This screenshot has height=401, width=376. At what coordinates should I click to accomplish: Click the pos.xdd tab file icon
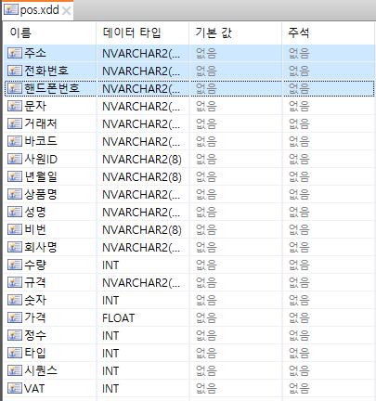coord(11,10)
